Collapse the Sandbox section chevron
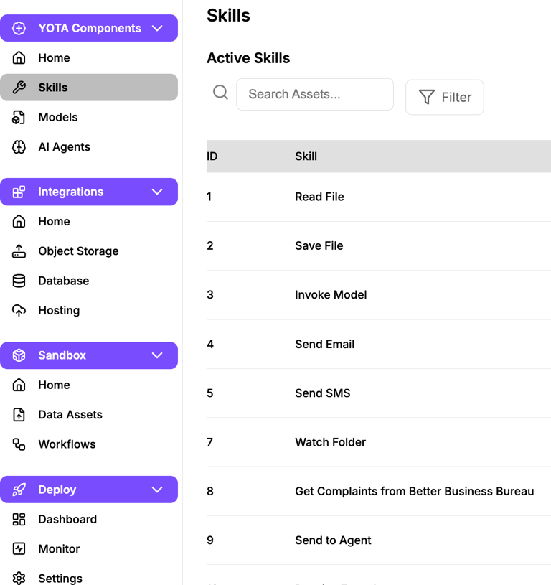 [157, 355]
